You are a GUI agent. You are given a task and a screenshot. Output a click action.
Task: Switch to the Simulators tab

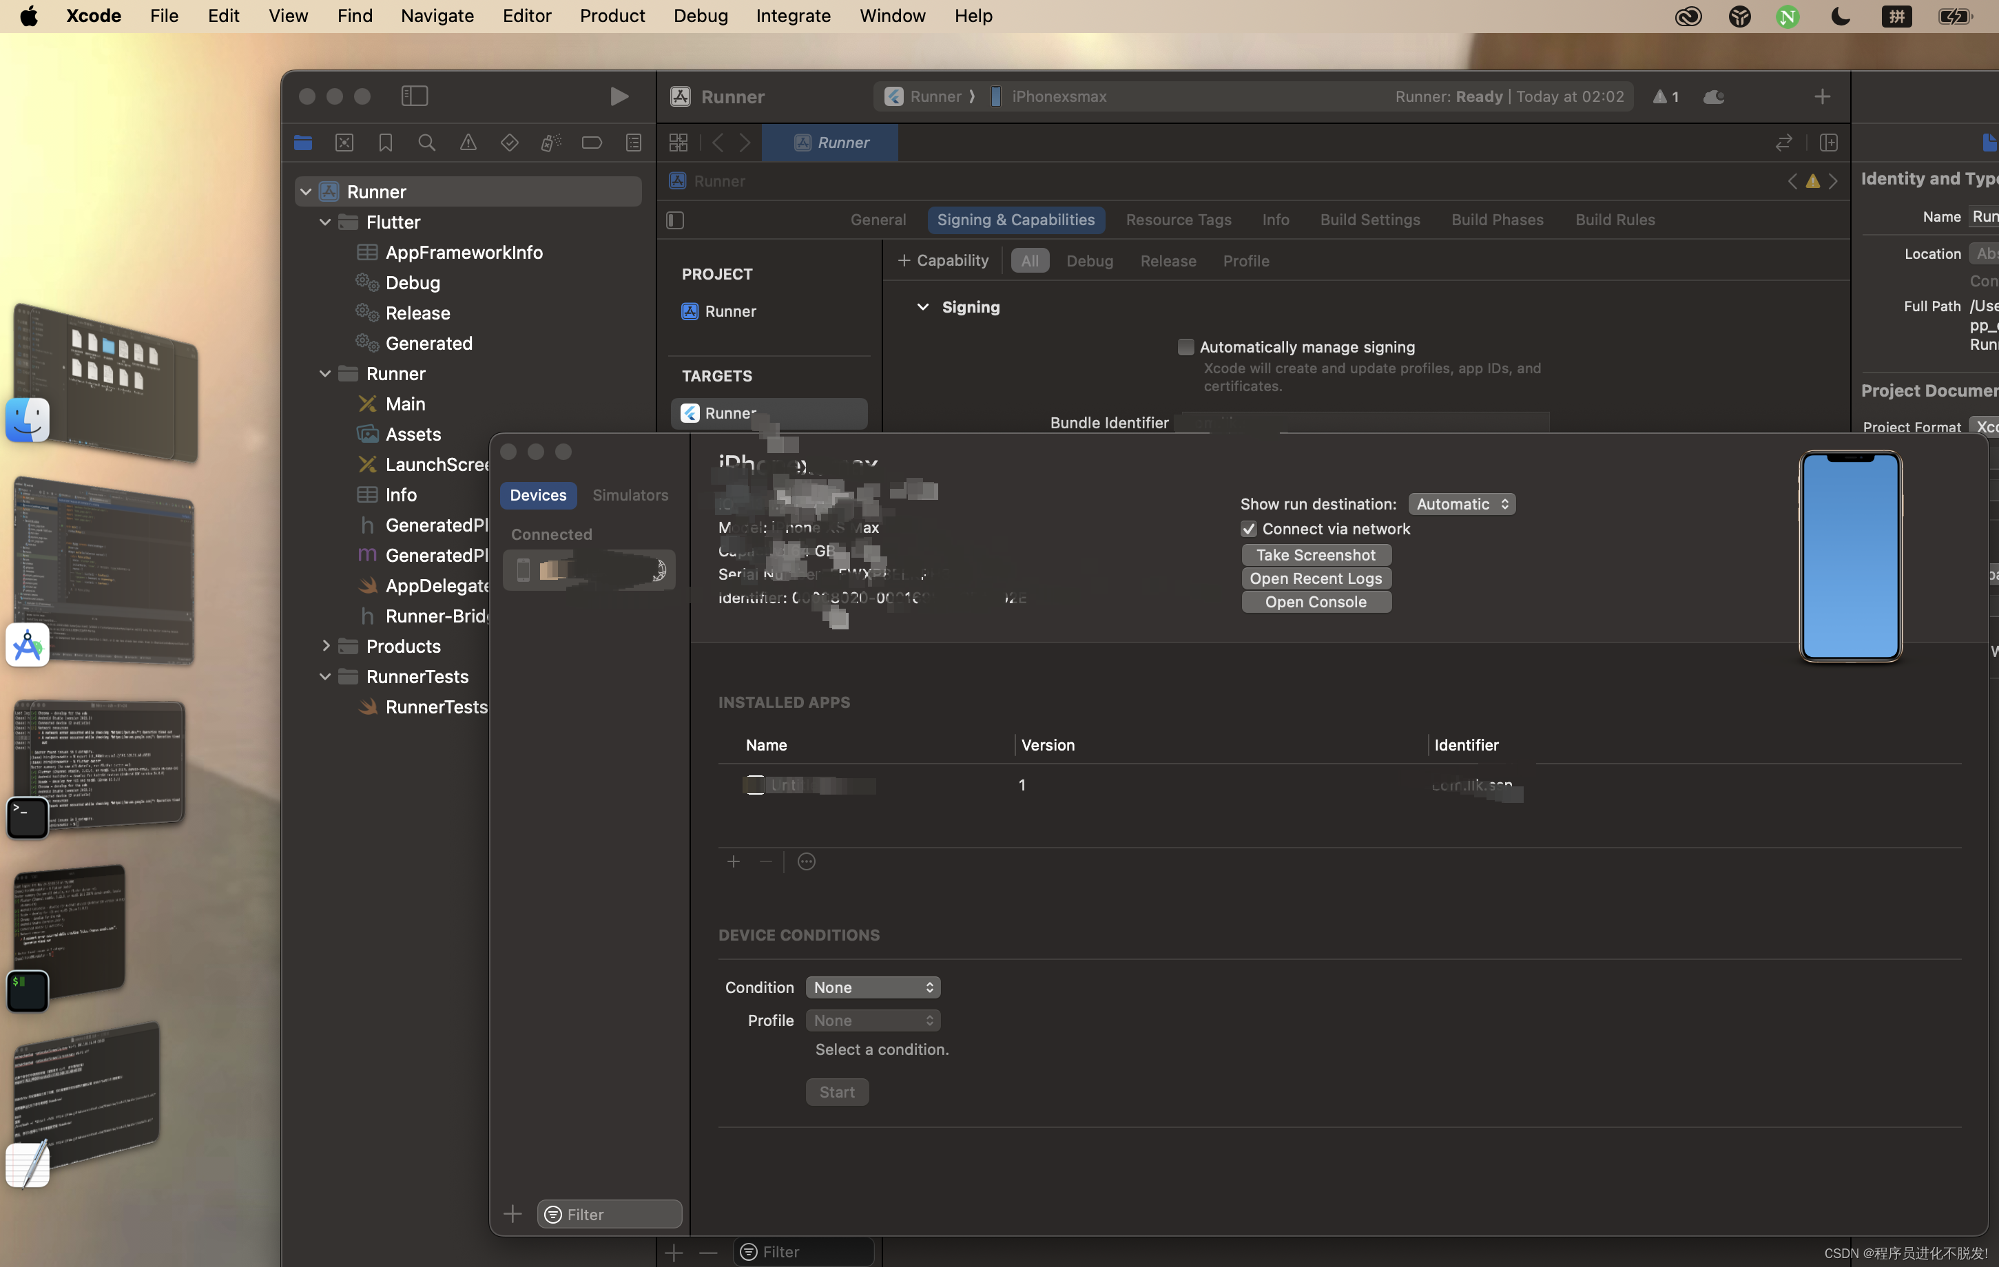[630, 494]
